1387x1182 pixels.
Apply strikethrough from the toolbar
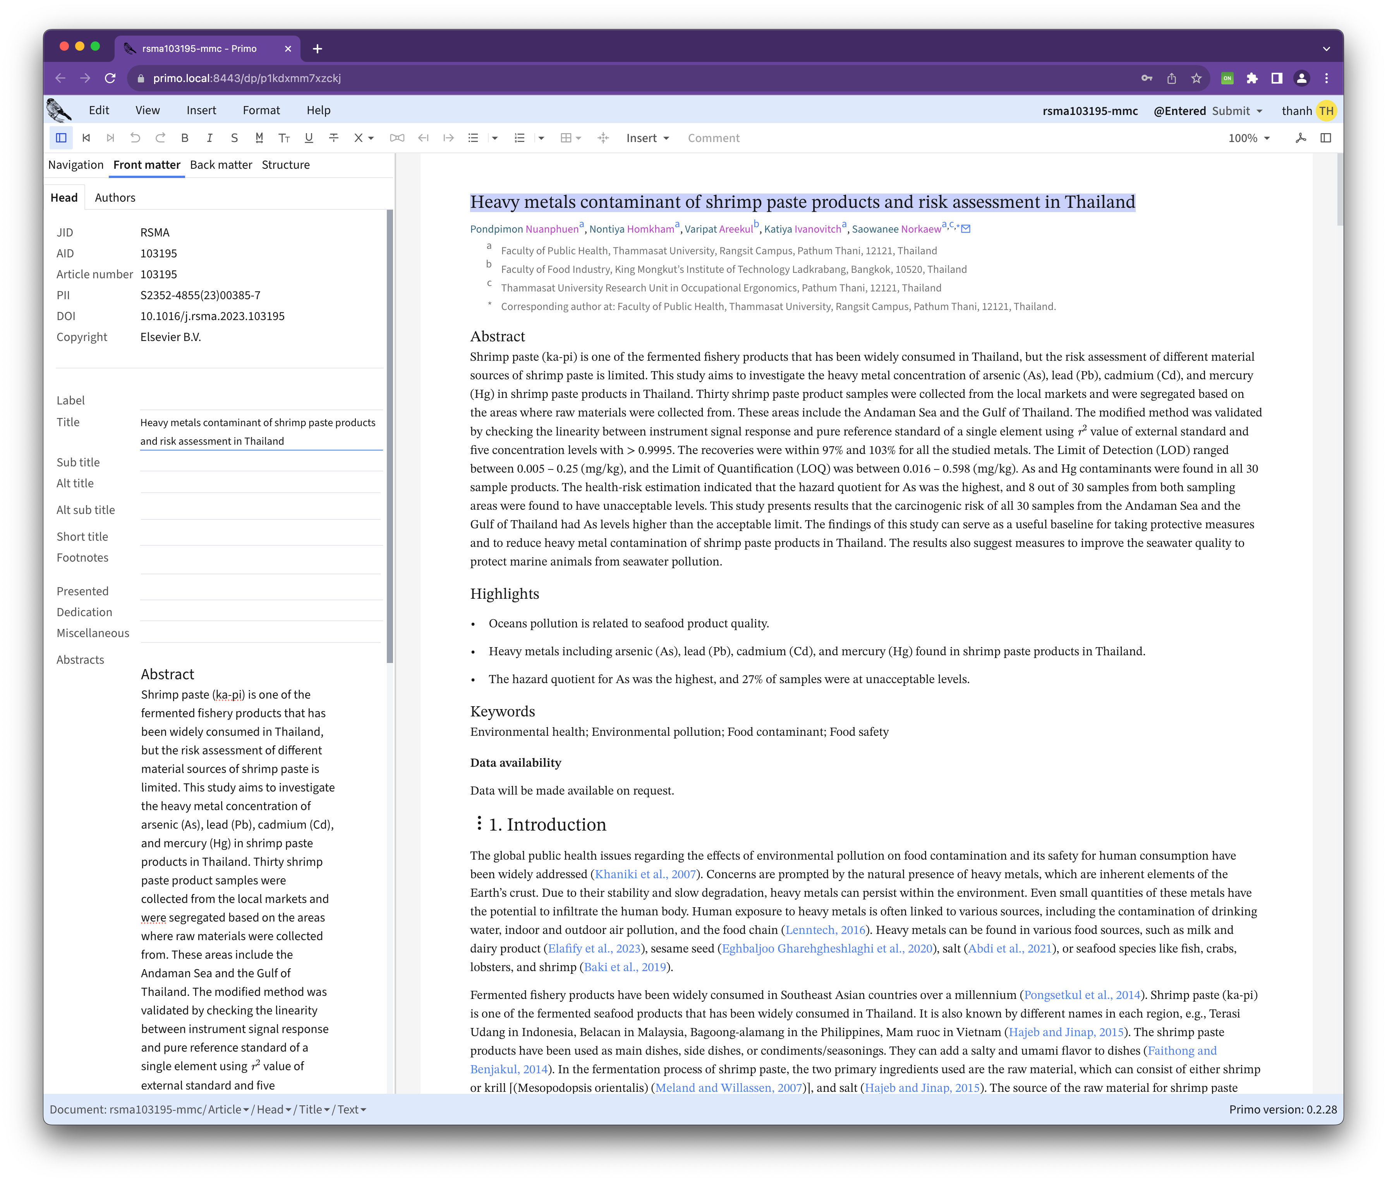[x=333, y=138]
